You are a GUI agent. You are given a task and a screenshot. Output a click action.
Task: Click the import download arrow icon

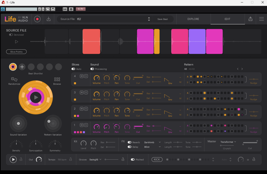[x=48, y=19]
